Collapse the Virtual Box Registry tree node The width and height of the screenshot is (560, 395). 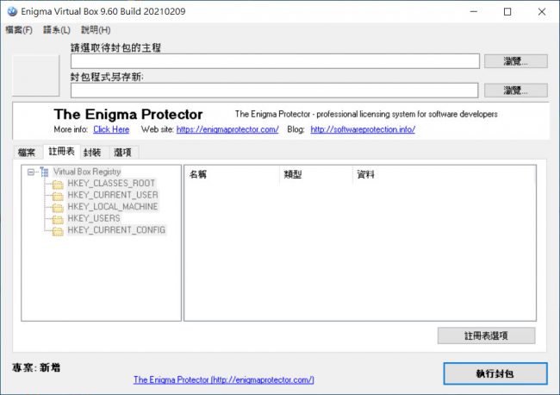pos(31,172)
